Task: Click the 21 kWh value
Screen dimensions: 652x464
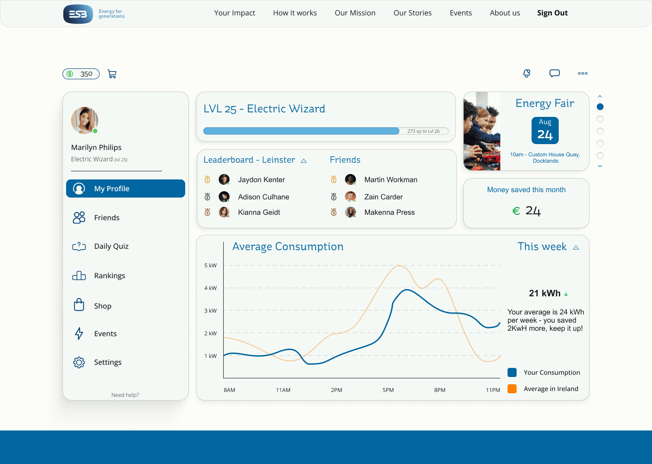Action: (545, 293)
